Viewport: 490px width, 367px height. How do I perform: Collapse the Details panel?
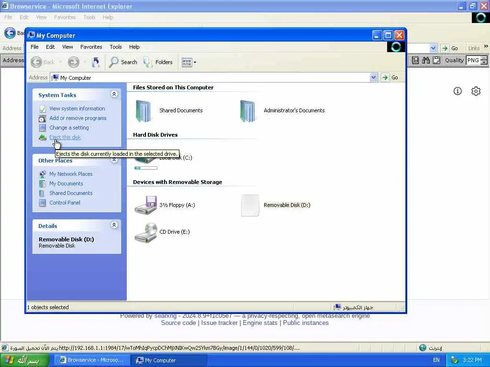tap(114, 225)
